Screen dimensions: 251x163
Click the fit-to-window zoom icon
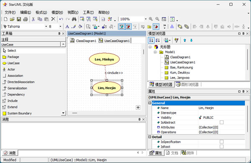[164, 19]
